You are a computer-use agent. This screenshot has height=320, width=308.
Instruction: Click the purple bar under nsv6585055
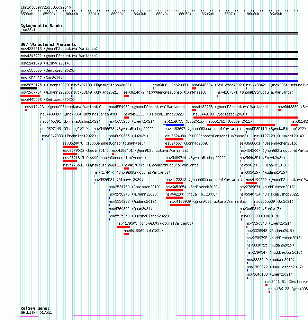[x=159, y=74]
